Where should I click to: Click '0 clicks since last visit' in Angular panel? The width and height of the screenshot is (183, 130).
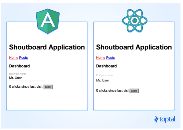(26, 87)
